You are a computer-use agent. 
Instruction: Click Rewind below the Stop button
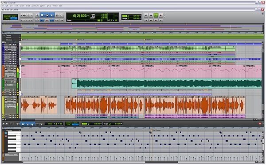tap(151, 20)
